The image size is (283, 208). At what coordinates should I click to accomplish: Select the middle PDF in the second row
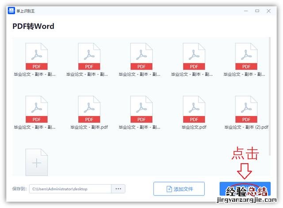[141, 109]
